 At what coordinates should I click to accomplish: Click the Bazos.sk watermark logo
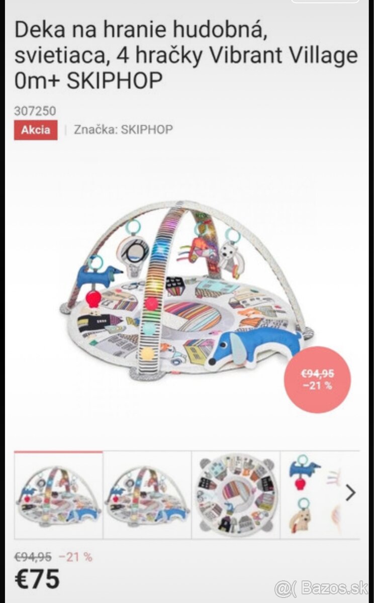pyautogui.click(x=321, y=587)
